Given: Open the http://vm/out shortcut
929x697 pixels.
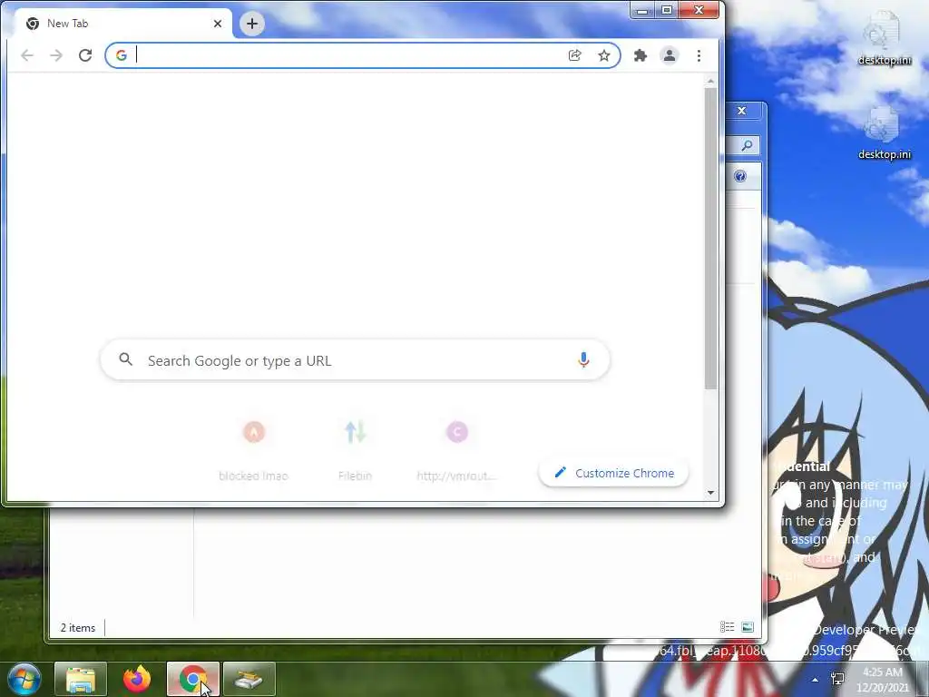Looking at the screenshot, I should click(x=457, y=449).
